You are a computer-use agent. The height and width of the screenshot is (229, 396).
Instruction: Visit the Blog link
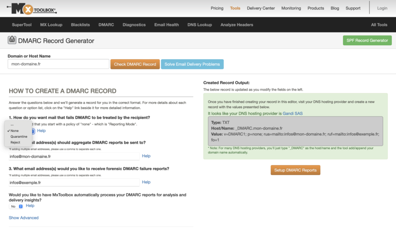point(335,8)
